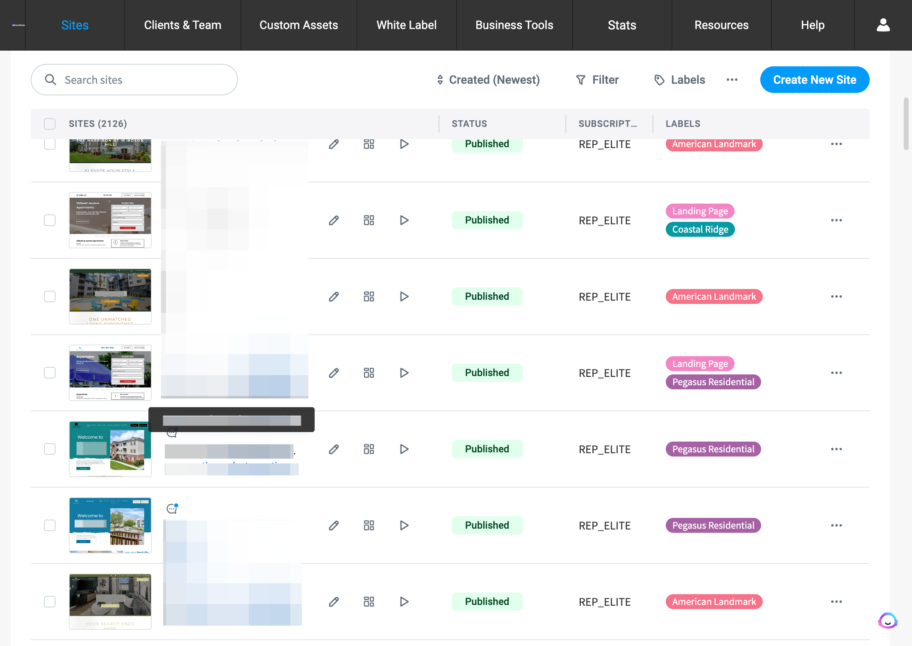Screen dimensions: 912x646
Task: Select the Stillwell Jerome site checkbox
Action: [50, 220]
